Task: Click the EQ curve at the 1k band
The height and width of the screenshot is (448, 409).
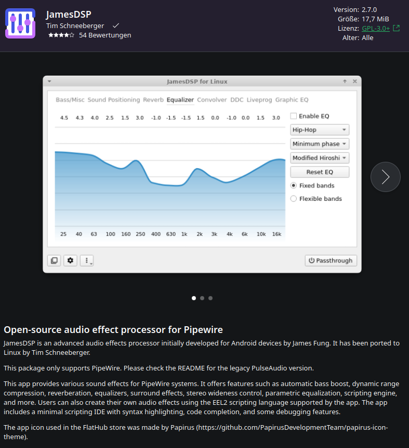Action: tap(184, 183)
